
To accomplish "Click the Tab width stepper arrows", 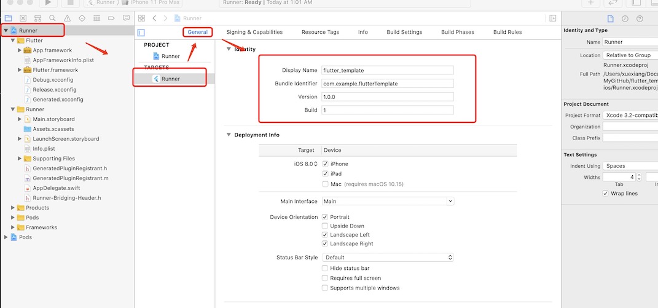I will tap(639, 177).
